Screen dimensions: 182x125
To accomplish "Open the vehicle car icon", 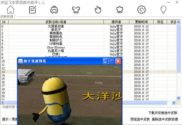I will 54,10.
